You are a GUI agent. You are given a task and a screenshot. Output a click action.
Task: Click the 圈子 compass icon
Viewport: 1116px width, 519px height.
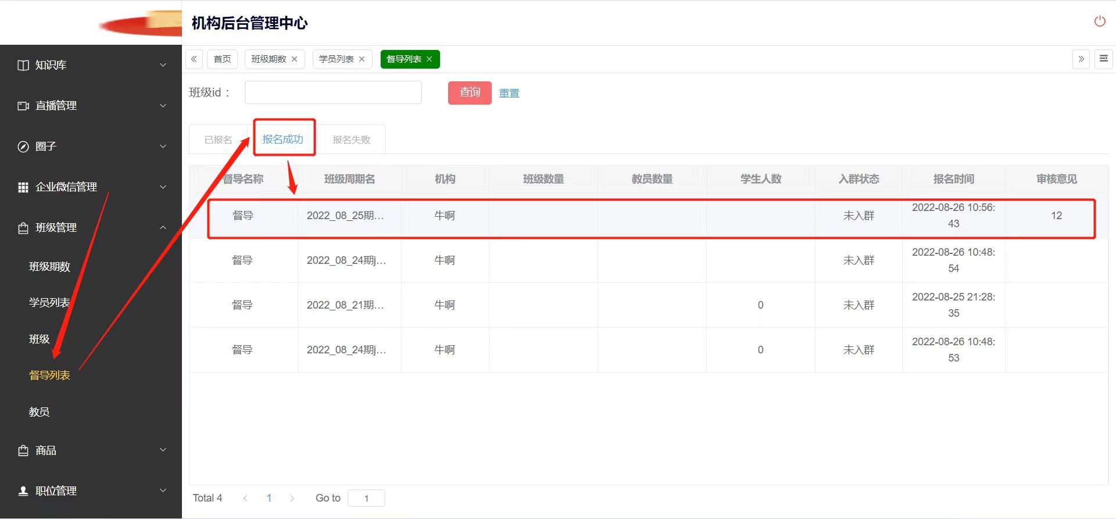coord(23,146)
